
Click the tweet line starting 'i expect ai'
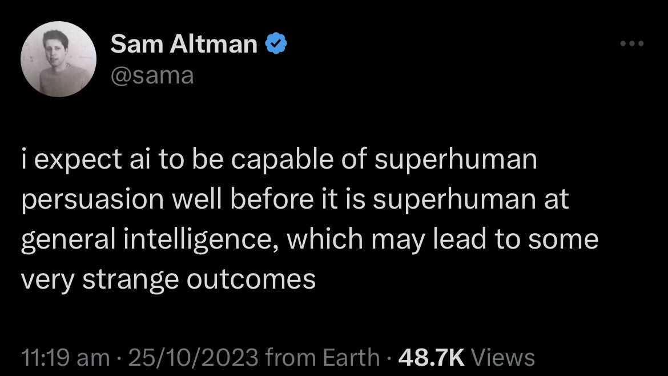point(279,160)
